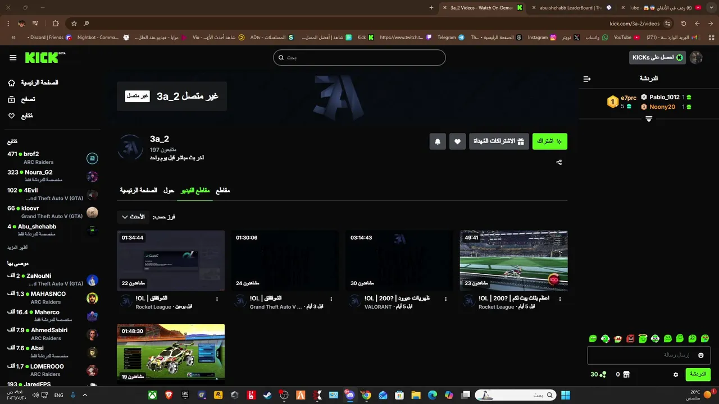Image resolution: width=719 pixels, height=404 pixels.
Task: Open the browser extensions puzzle icon
Action: 55,24
